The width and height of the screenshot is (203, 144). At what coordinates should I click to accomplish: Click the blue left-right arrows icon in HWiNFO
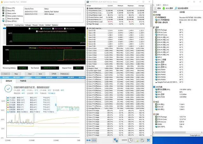pyautogui.click(x=88, y=140)
